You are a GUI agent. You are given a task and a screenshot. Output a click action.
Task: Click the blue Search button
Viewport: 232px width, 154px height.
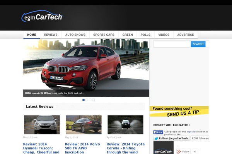tap(198, 44)
